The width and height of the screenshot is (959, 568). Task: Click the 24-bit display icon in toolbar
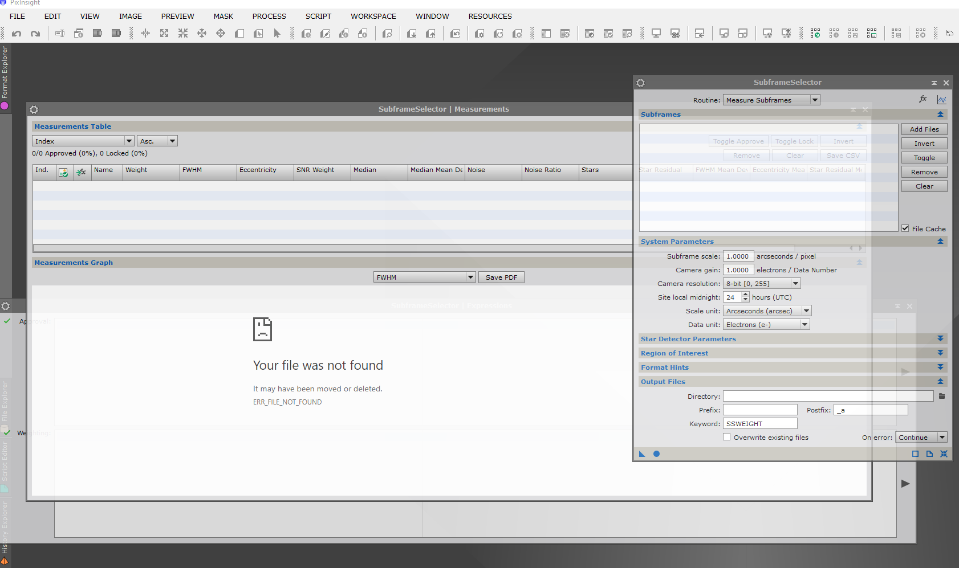click(x=675, y=34)
